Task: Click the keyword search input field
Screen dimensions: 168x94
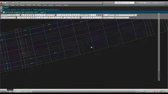Action: 124,3
